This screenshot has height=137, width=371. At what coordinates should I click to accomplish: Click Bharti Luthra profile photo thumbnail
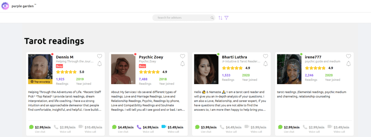206,69
